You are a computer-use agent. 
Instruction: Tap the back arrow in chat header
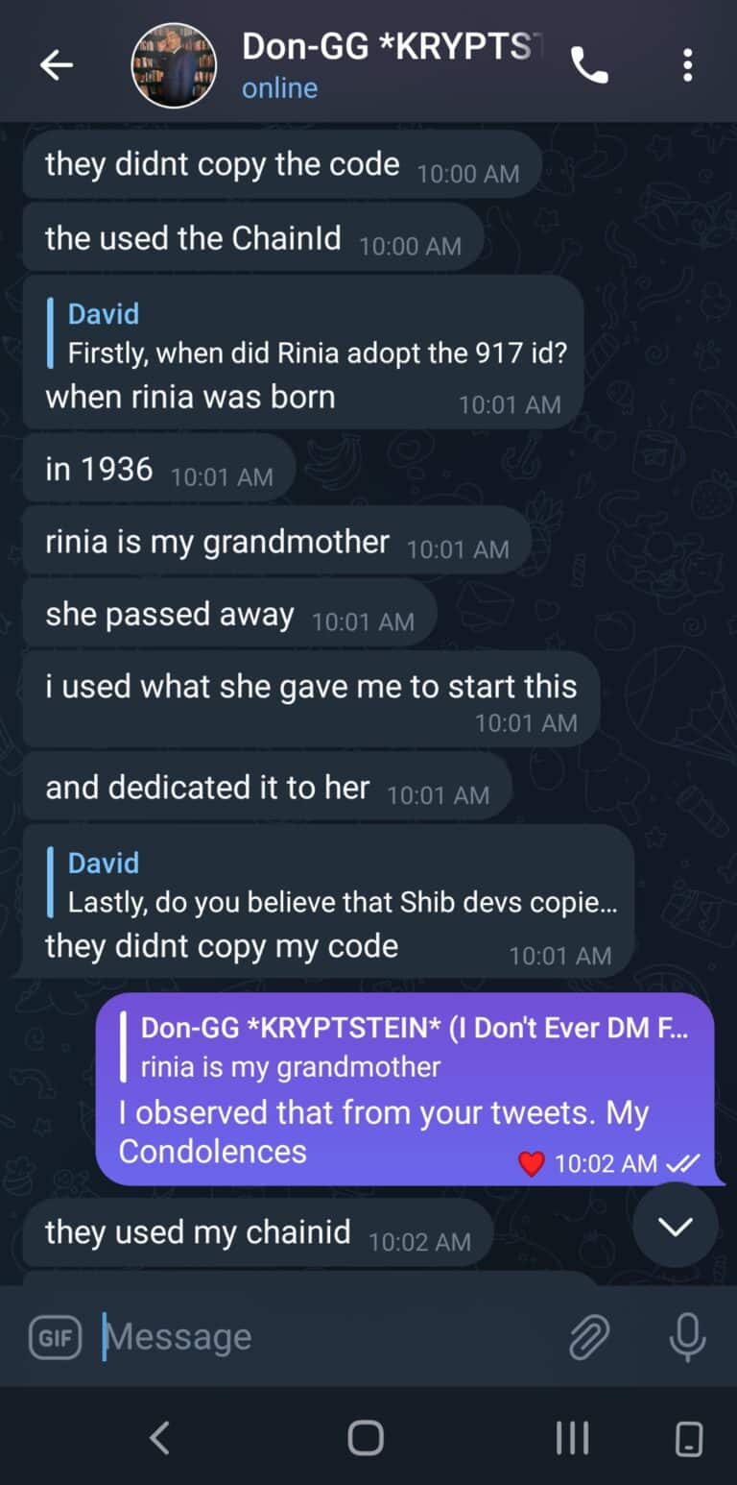click(x=57, y=64)
